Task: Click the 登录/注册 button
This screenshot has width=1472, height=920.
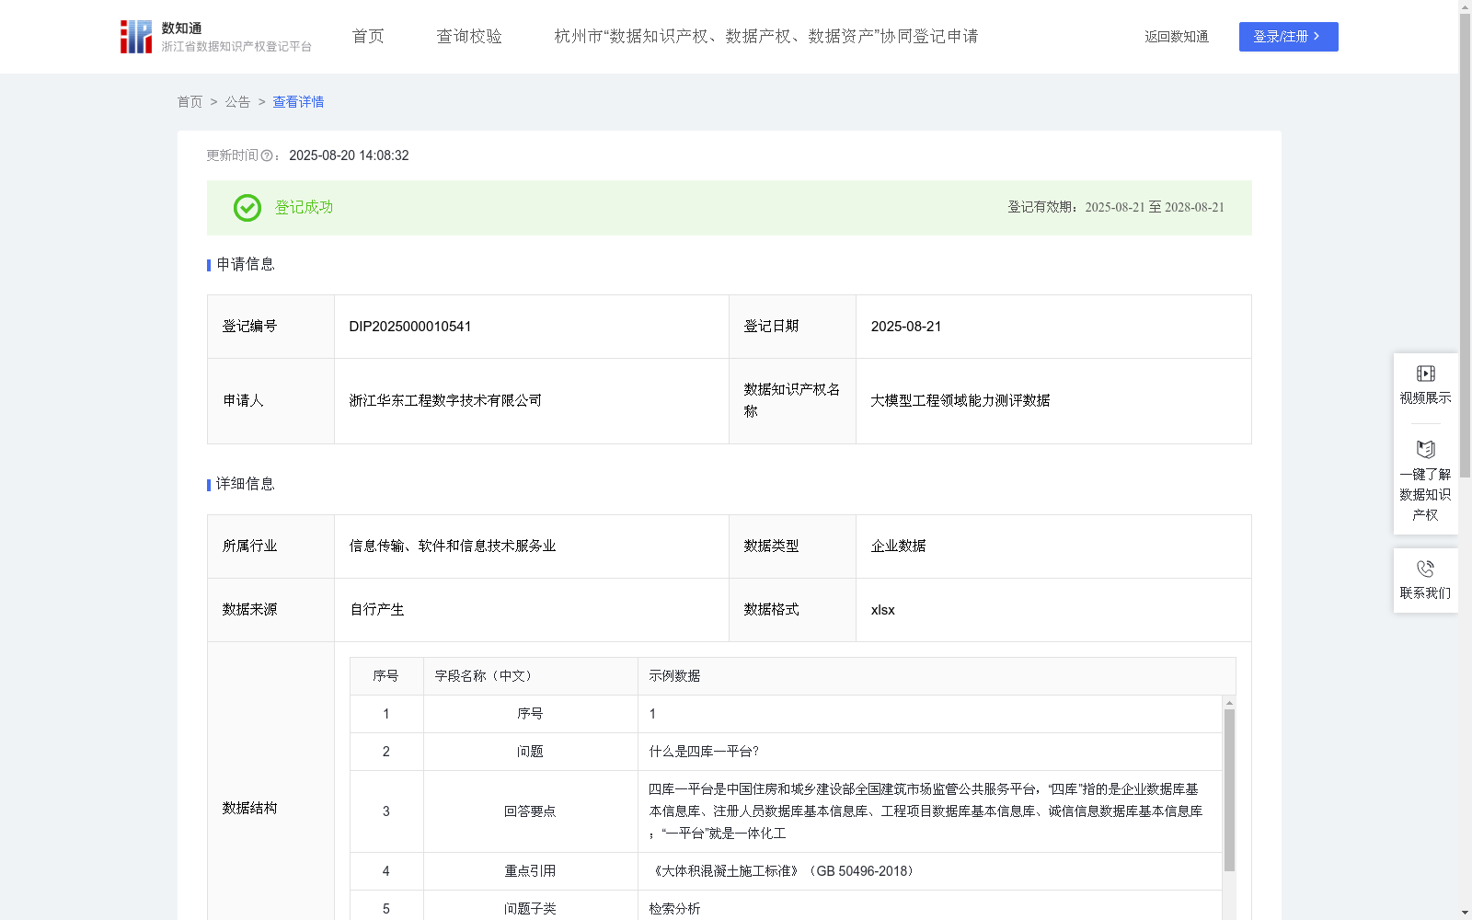Action: (1288, 37)
